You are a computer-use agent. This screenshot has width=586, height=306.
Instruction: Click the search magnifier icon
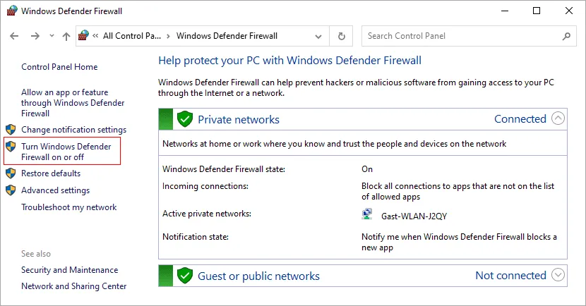(x=566, y=36)
